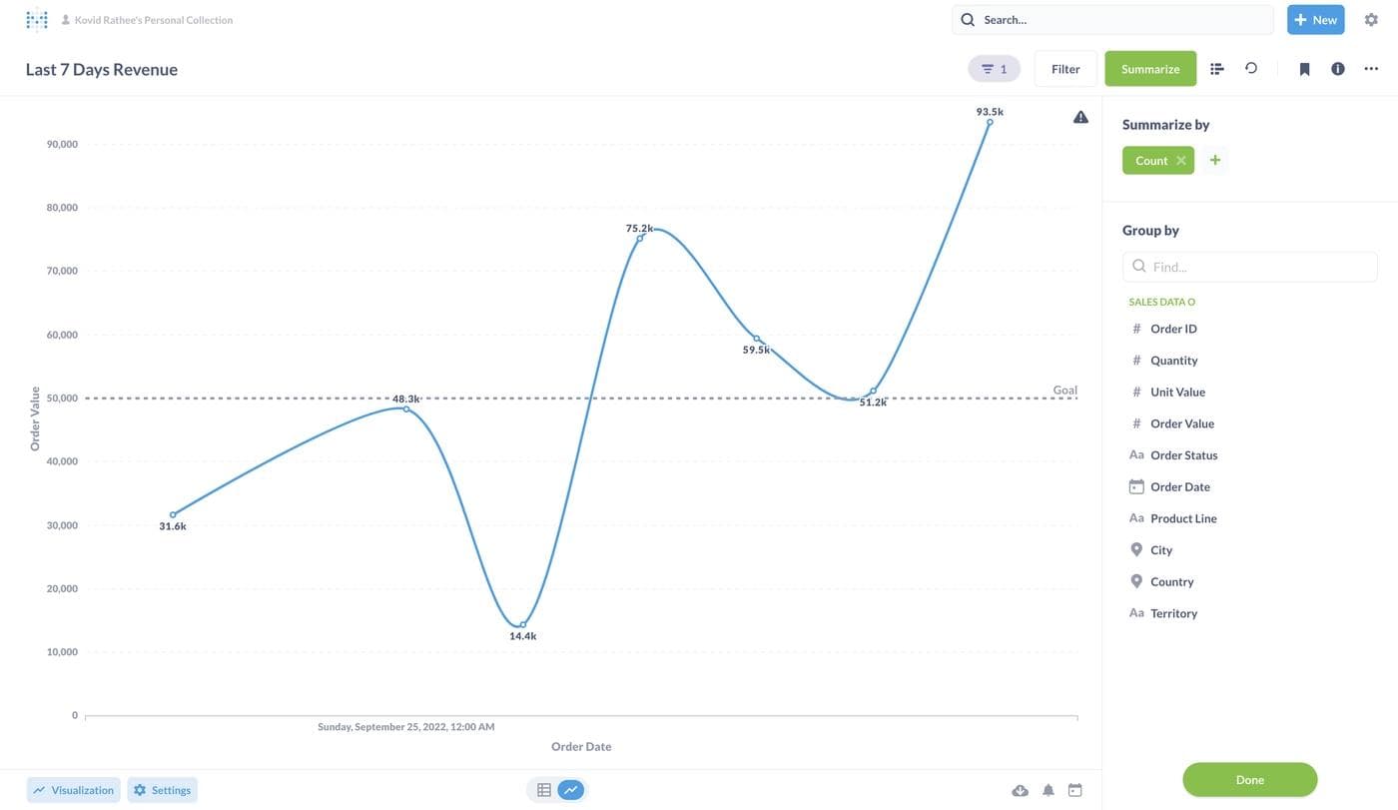Open the calendar subscription icon
The width and height of the screenshot is (1398, 810).
[x=1075, y=790]
